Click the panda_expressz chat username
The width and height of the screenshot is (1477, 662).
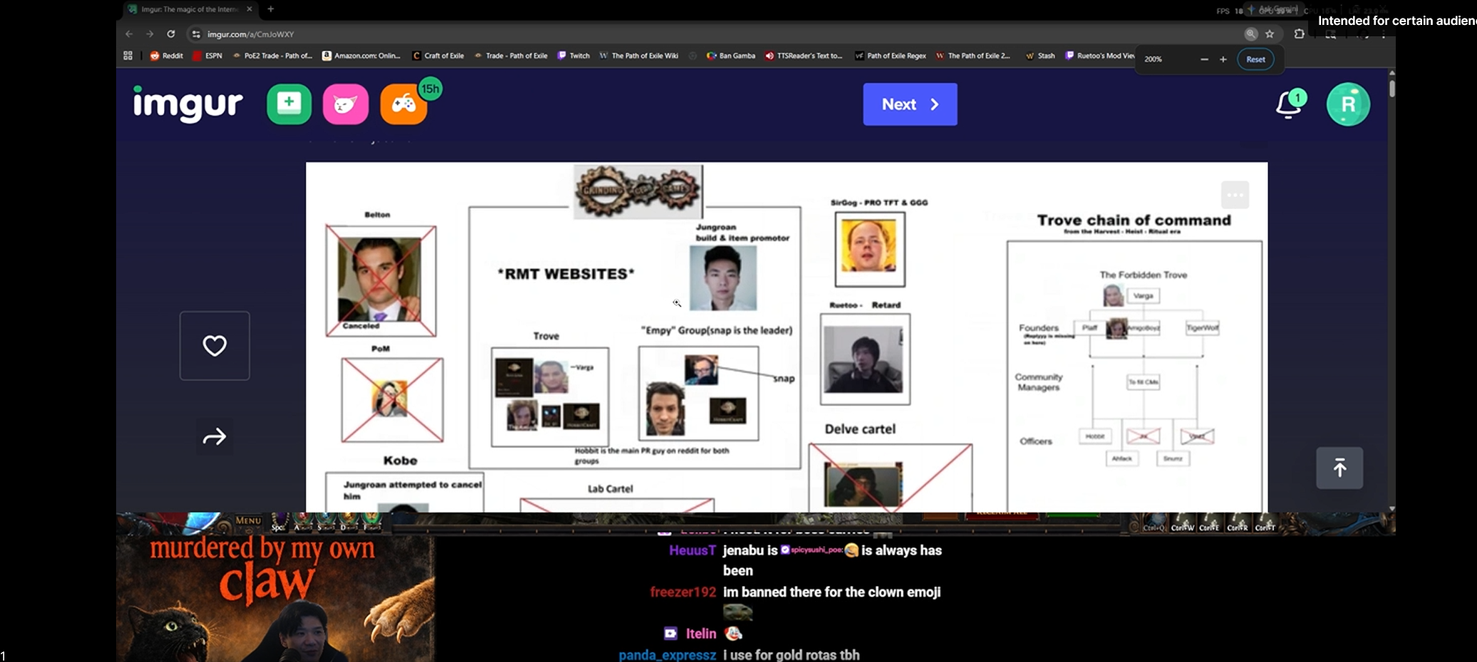click(x=668, y=655)
